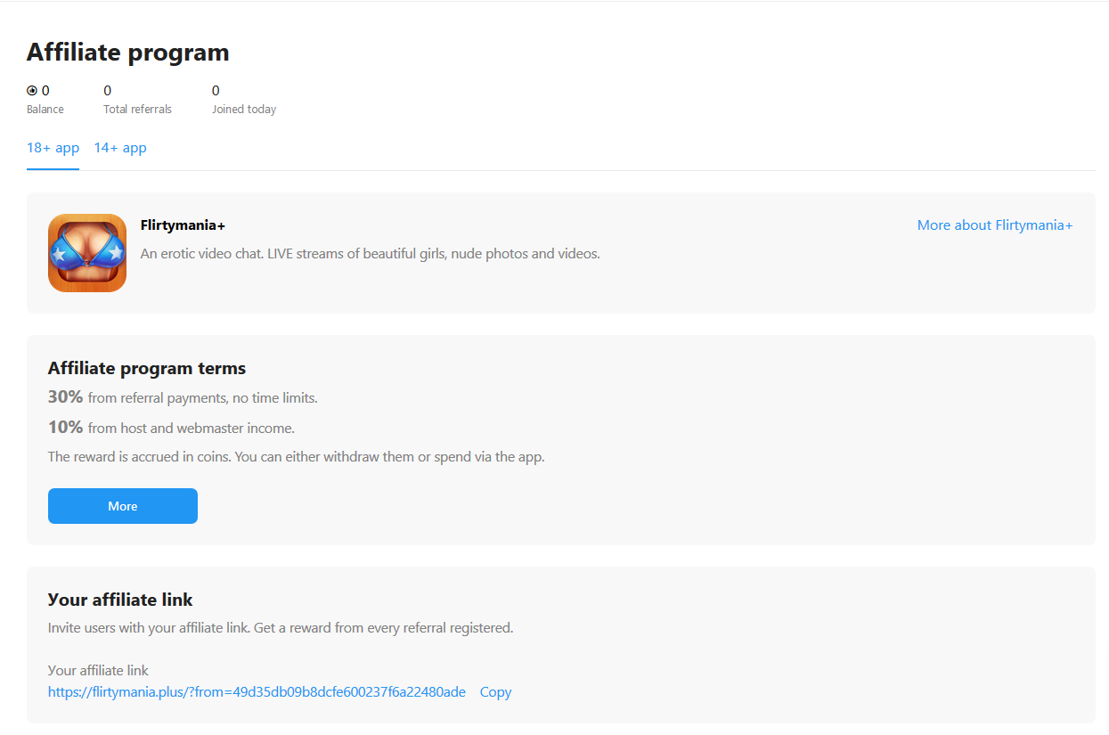Viewport: 1109px width, 735px height.
Task: Click the Joined today label
Action: (x=244, y=110)
